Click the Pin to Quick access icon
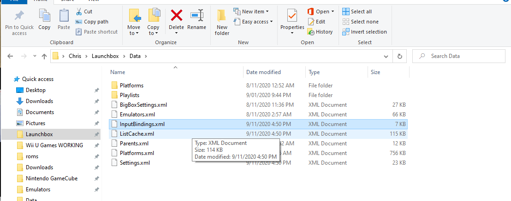Viewport: 511px width, 201px height. click(x=19, y=16)
